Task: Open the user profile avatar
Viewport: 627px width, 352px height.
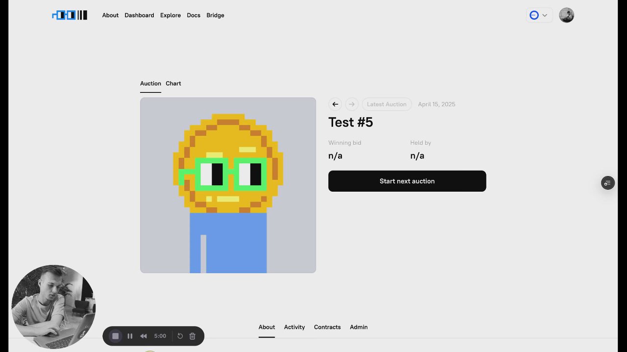Action: coord(566,15)
